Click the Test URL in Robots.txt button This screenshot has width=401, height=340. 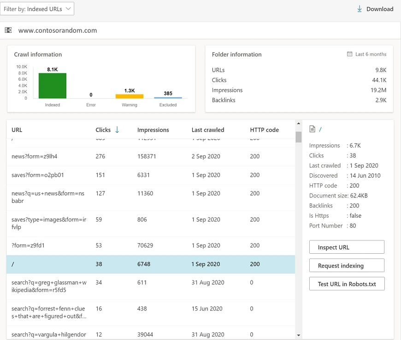pyautogui.click(x=347, y=284)
